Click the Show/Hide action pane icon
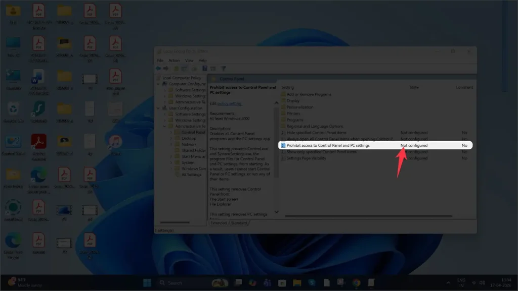The width and height of the screenshot is (518, 291). (x=213, y=69)
